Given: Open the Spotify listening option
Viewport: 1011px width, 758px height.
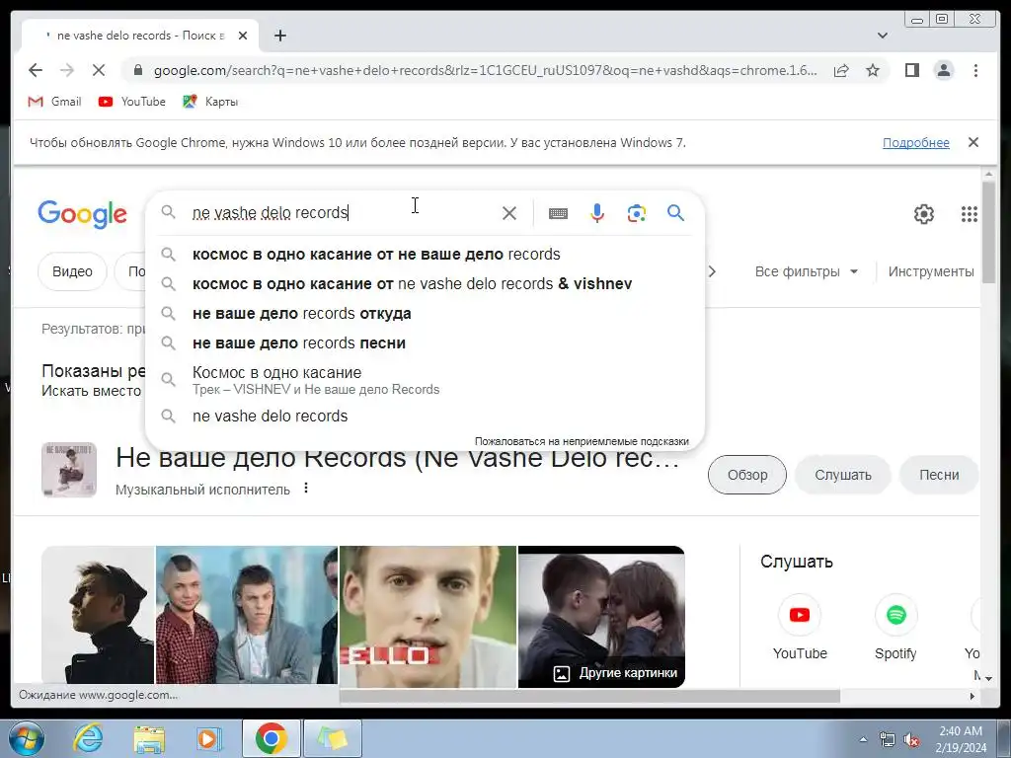Looking at the screenshot, I should 895,627.
